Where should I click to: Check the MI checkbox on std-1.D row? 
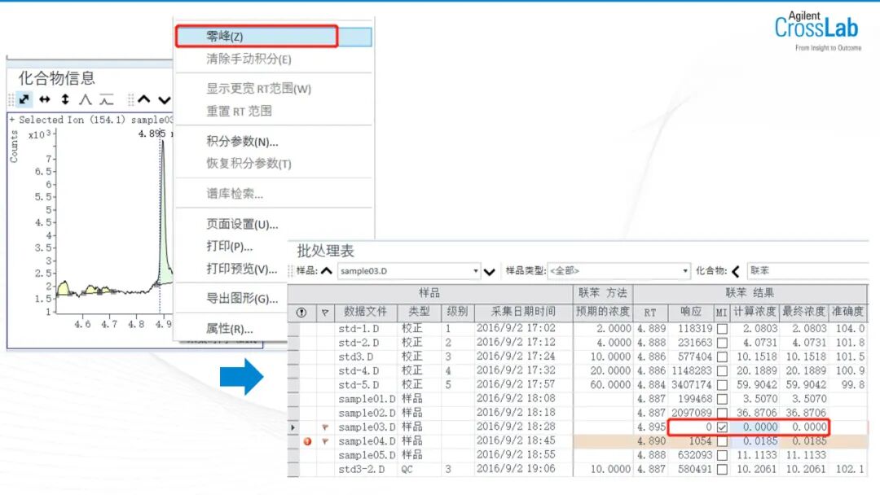721,331
